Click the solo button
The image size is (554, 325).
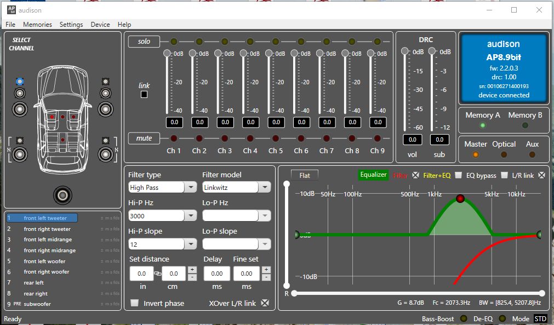[x=144, y=42]
